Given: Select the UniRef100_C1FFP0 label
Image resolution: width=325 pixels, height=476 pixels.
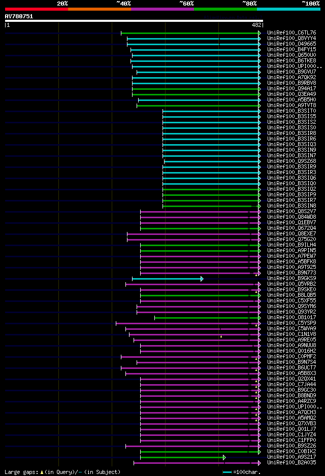Looking at the screenshot, I should 291,440.
